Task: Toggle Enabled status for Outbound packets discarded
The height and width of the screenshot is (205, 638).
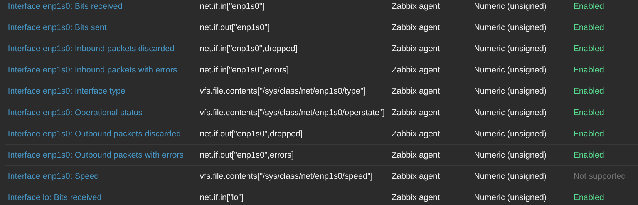Action: 589,134
